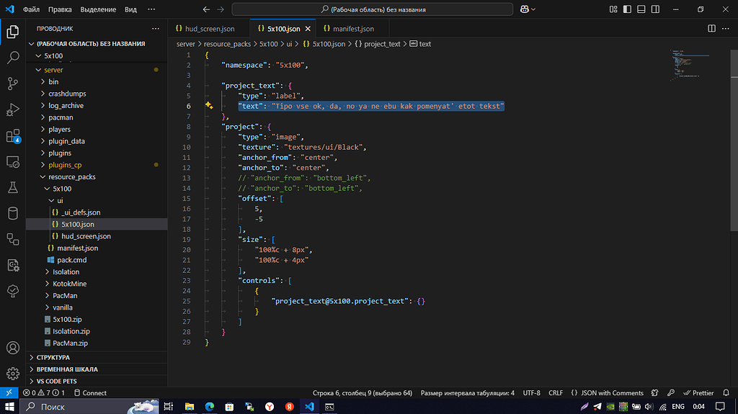
Task: Change UTF-8 encoding in status bar
Action: pyautogui.click(x=531, y=393)
